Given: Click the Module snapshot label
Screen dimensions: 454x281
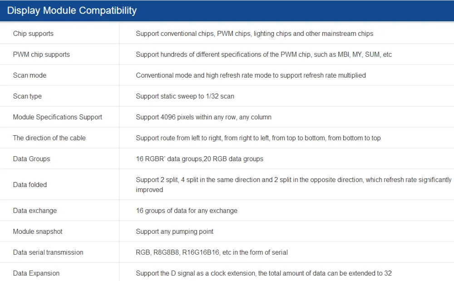Looking at the screenshot, I should click(x=38, y=232).
